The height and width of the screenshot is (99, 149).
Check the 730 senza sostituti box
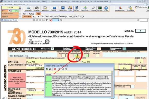click(87, 56)
